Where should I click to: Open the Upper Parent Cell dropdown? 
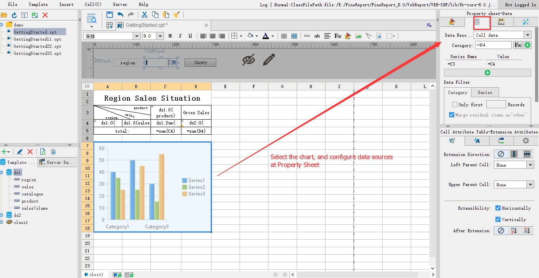[530, 185]
